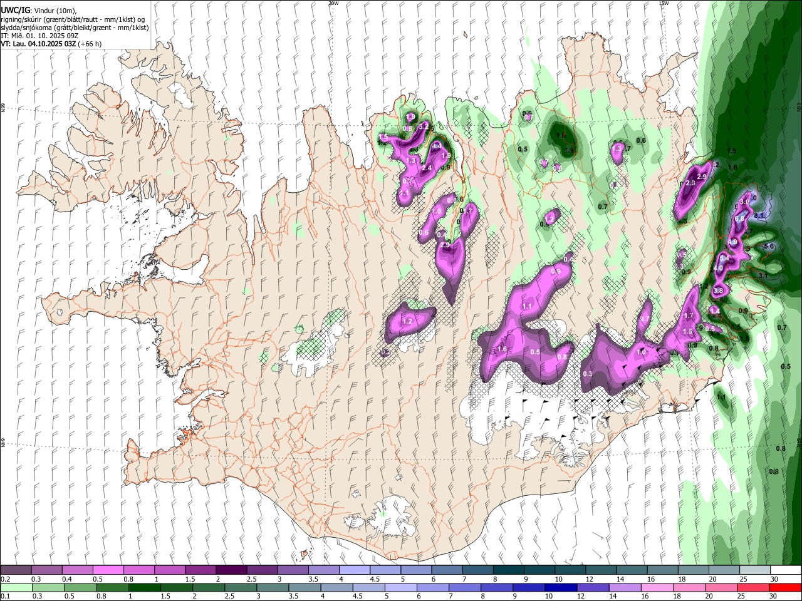Pick the magenta 1 swatch in upper snow scale

point(169,570)
